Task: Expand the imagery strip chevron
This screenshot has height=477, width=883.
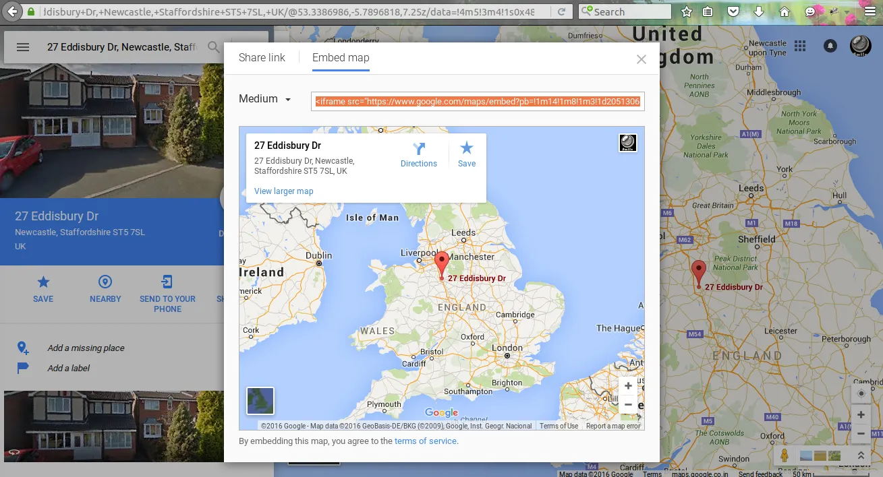Action: 861,456
